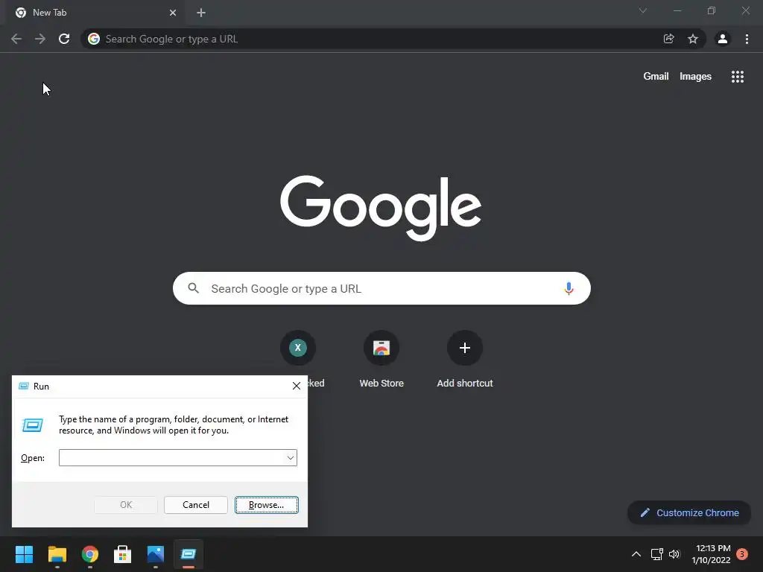Open File Explorer from the taskbar

(57, 554)
